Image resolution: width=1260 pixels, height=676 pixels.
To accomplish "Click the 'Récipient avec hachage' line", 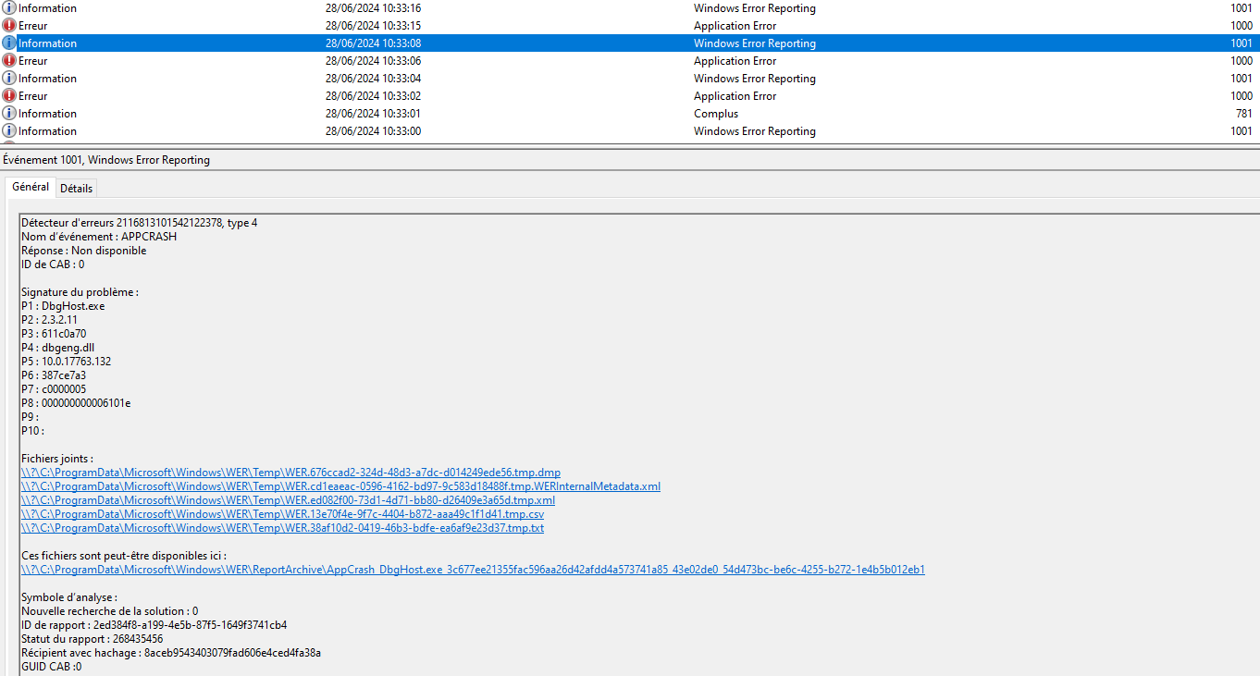I will (x=171, y=653).
